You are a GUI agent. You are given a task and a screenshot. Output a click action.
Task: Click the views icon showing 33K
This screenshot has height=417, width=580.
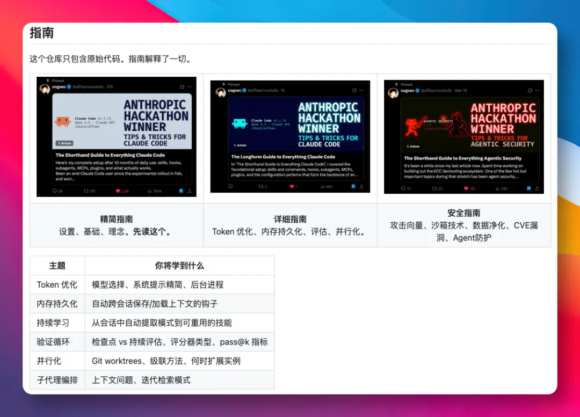[497, 188]
